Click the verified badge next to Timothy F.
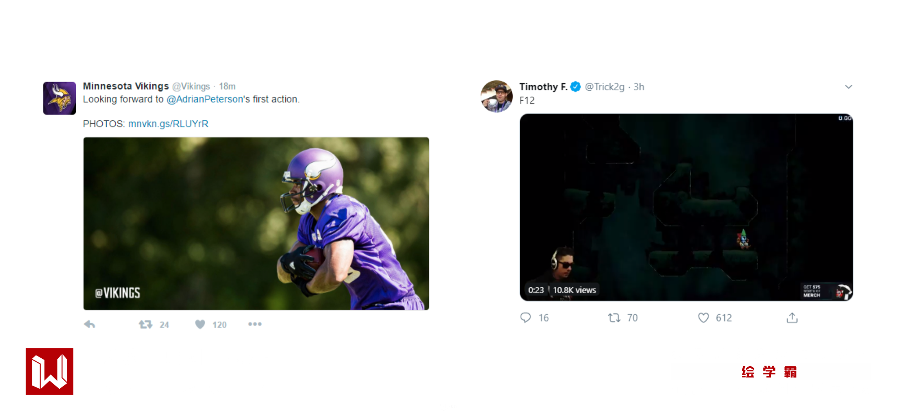This screenshot has width=897, height=413. 576,87
